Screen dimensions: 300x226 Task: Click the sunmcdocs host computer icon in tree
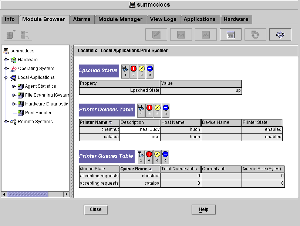[6, 51]
